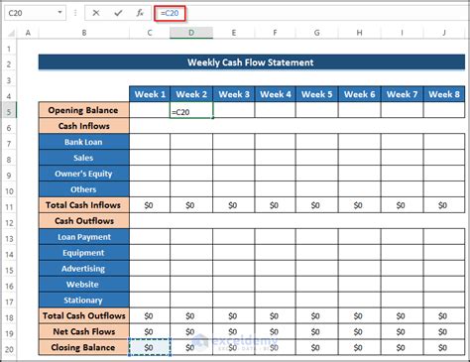This screenshot has height=362, width=470.
Task: Click into the formula bar showing =C20
Action: [310, 13]
